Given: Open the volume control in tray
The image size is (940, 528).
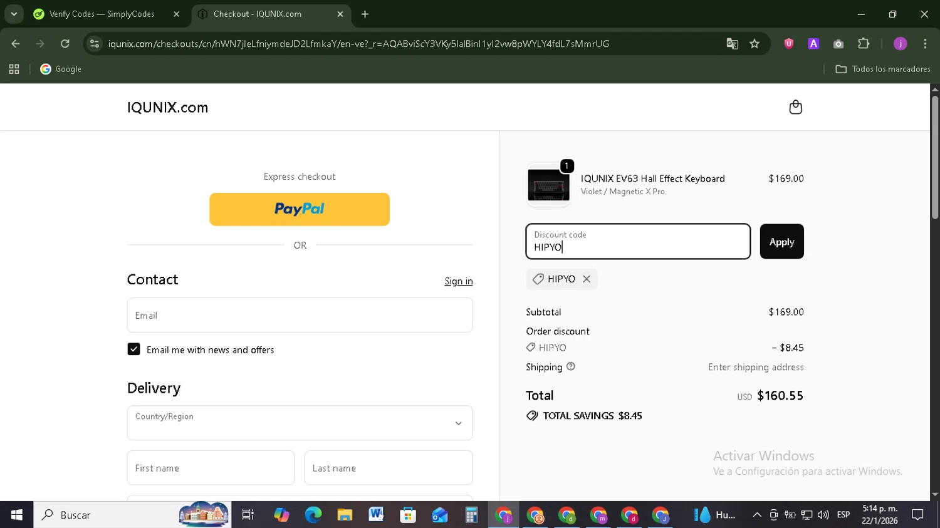Looking at the screenshot, I should point(823,515).
